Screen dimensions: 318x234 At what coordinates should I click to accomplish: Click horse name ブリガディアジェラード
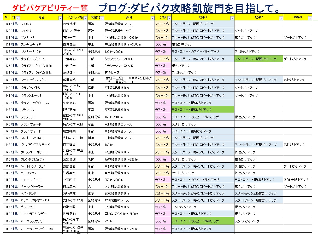(35, 145)
